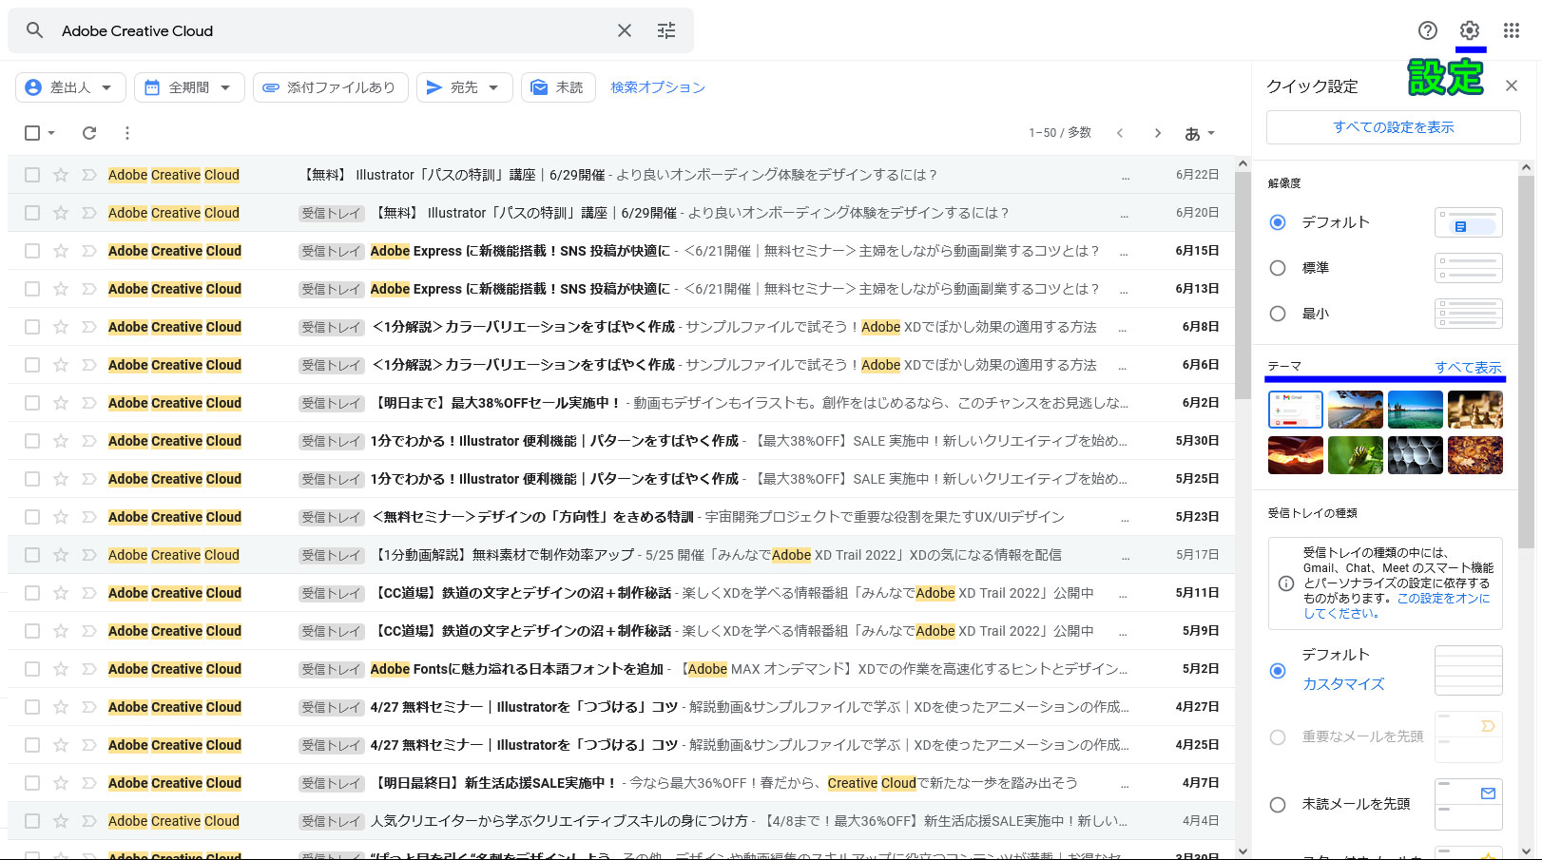Select 最小 display density radio
The height and width of the screenshot is (860, 1542).
[x=1278, y=314]
